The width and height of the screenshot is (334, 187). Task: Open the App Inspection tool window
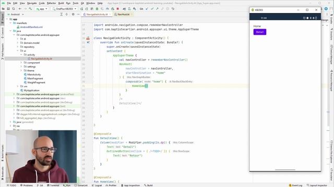tap(130, 185)
